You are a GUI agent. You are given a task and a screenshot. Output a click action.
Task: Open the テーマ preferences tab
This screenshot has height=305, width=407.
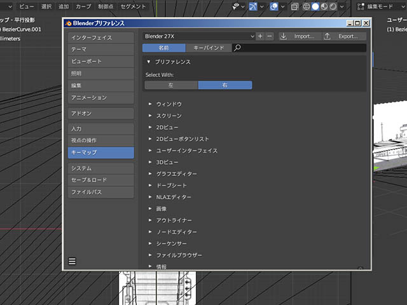pos(101,50)
